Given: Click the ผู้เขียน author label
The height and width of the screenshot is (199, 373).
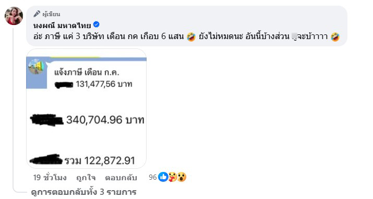Looking at the screenshot, I should coord(51,14).
